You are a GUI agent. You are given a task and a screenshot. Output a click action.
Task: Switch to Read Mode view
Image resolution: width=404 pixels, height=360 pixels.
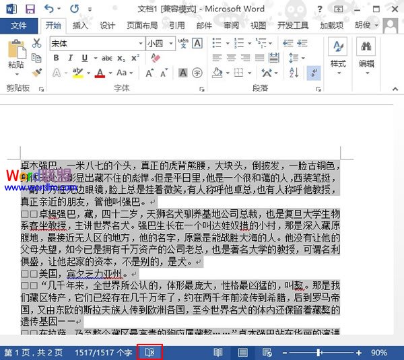pos(218,353)
